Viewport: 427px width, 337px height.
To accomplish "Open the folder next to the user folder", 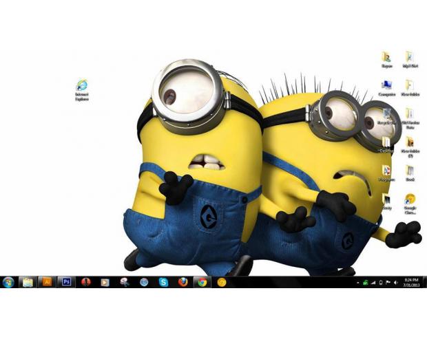I will click(x=410, y=60).
